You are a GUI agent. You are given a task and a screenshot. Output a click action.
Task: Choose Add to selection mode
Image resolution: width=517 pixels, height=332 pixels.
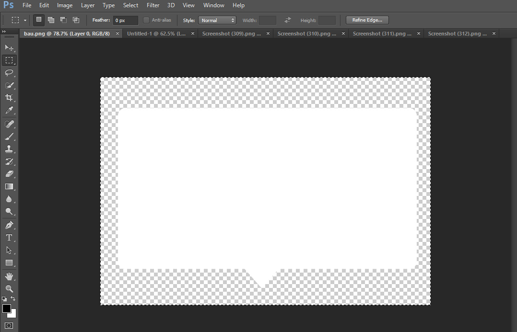(51, 20)
